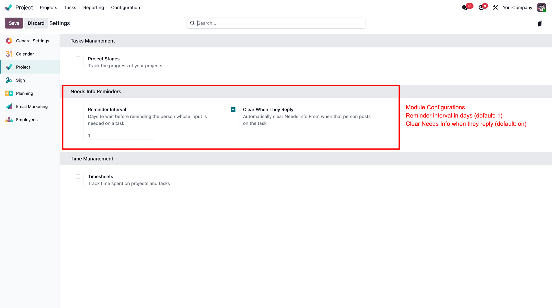Open the Employees settings icon

(x=9, y=120)
